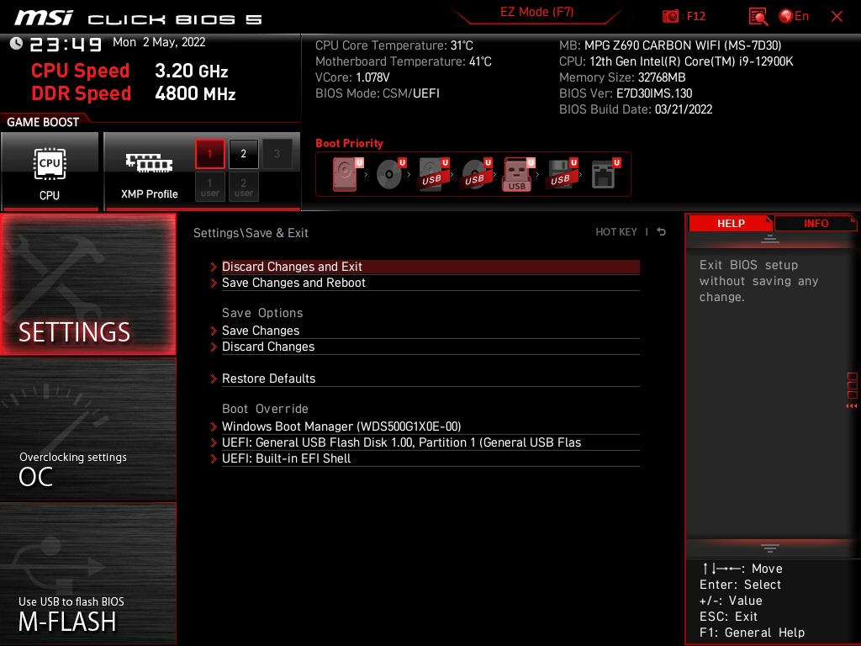Select greyed-out XMP Profile 3
The image size is (861, 646).
pos(277,154)
